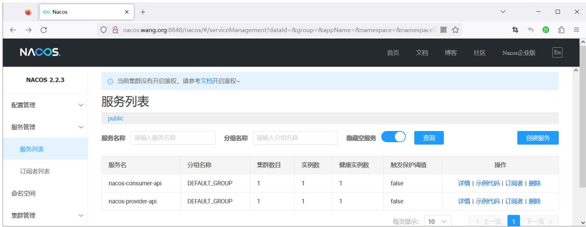Open Nacos企业版 in the top navigation
This screenshot has width=586, height=227.
519,52
